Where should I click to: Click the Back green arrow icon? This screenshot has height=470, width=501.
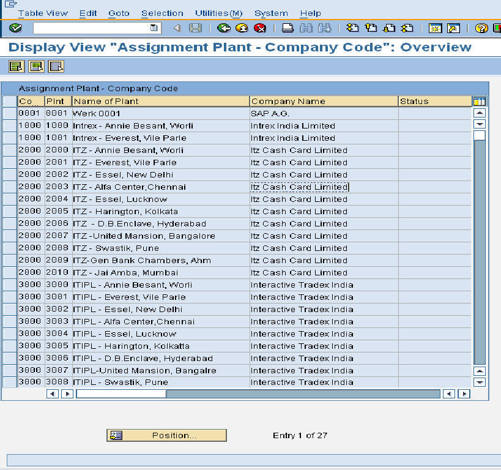[x=224, y=28]
